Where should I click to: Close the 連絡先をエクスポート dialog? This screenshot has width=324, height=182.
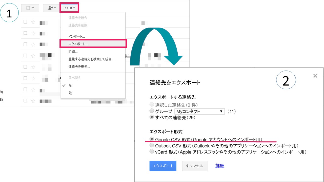point(315,76)
